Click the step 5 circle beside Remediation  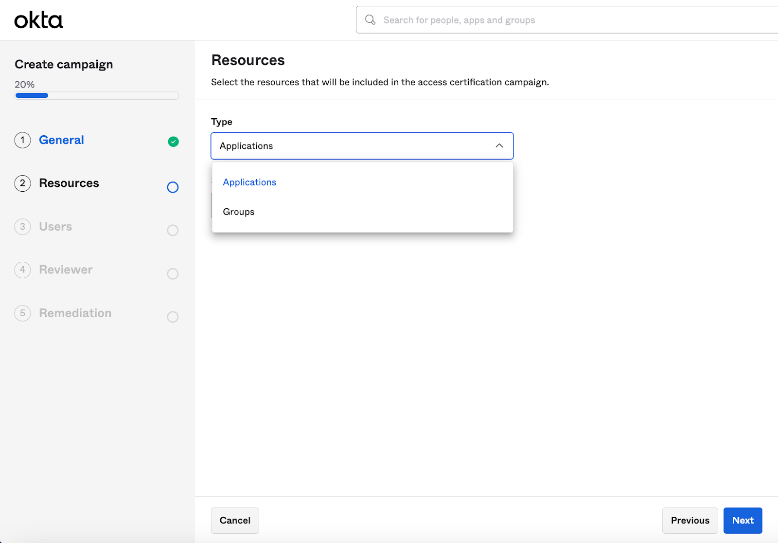(x=22, y=313)
